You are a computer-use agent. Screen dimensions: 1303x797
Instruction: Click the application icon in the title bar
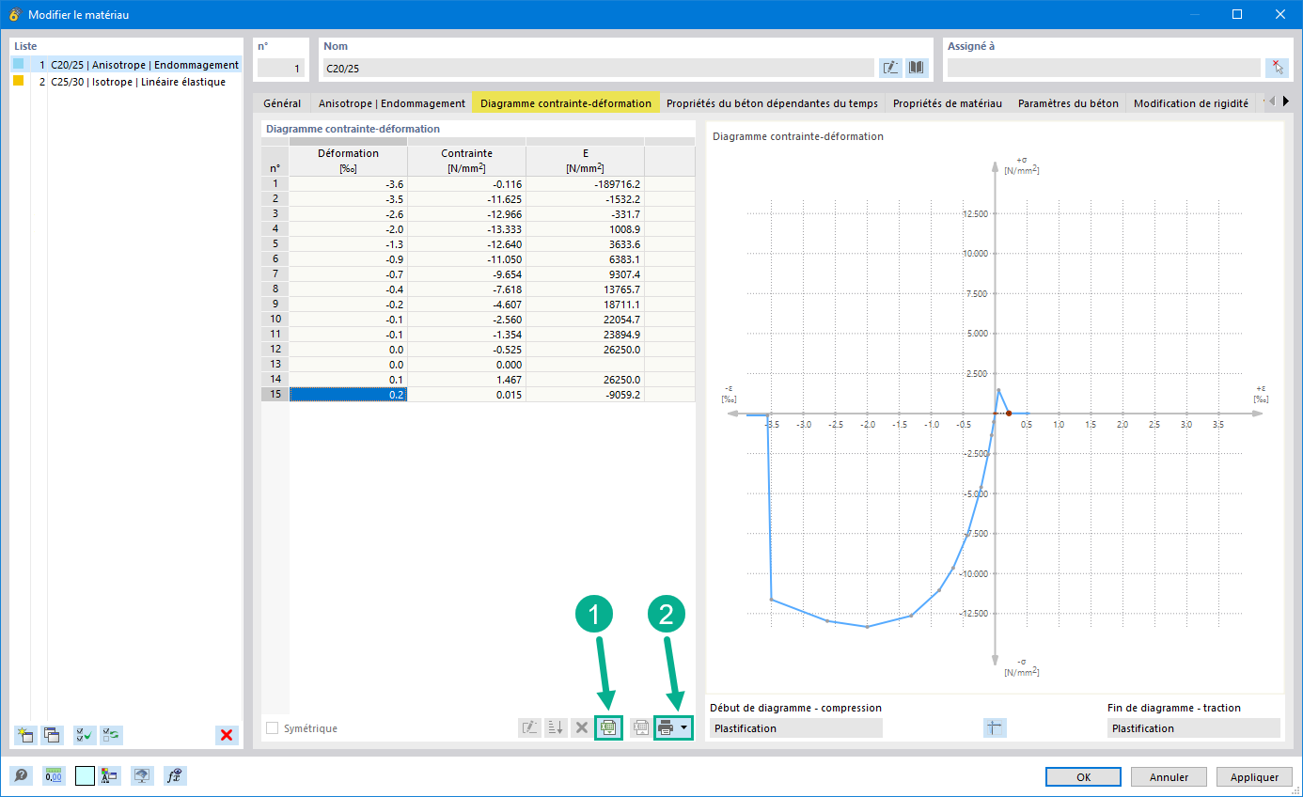click(14, 14)
